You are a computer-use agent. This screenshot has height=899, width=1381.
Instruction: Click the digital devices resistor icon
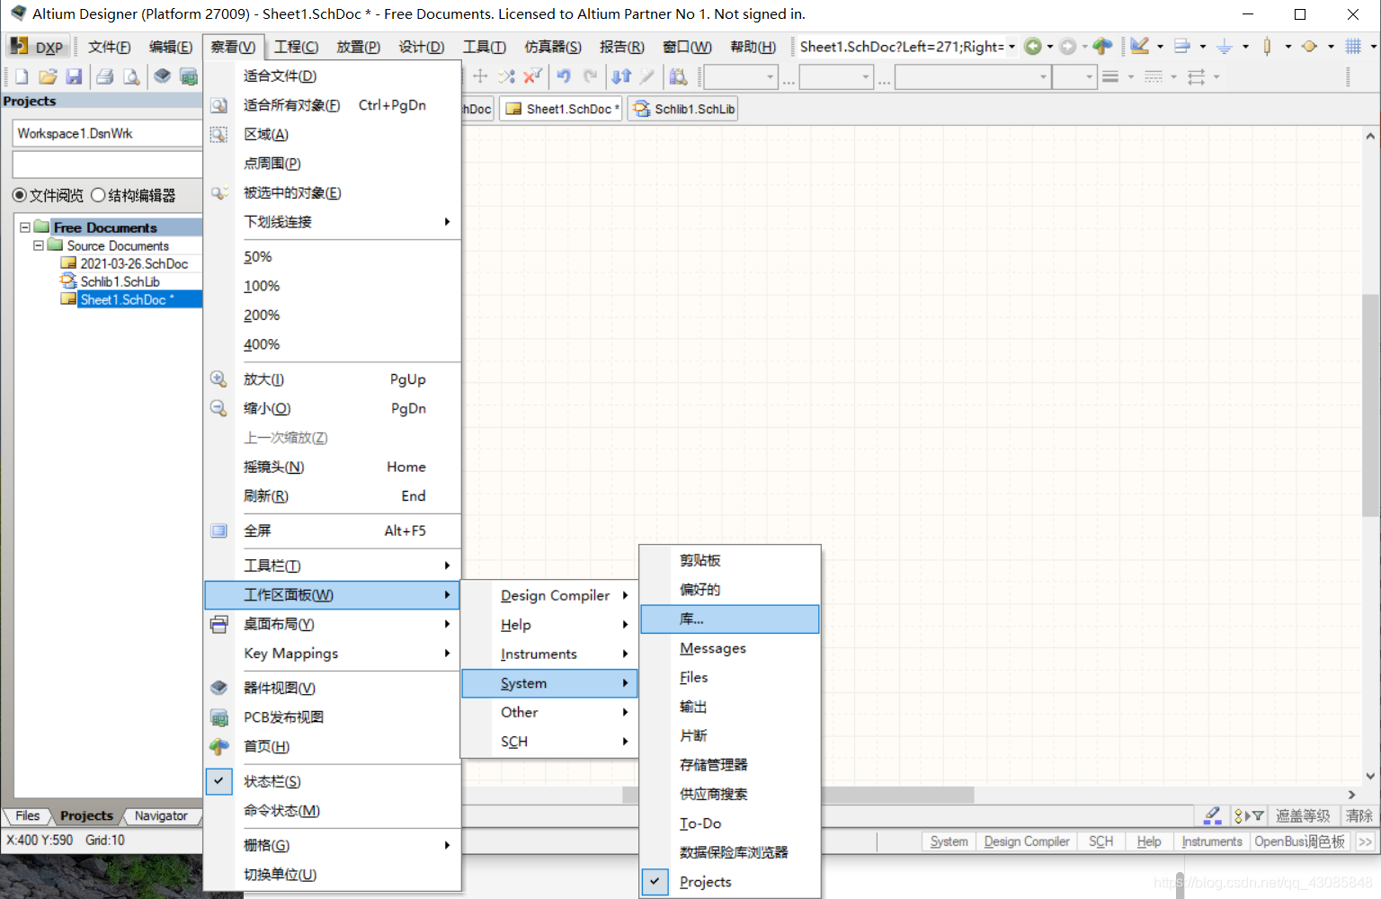(1267, 47)
